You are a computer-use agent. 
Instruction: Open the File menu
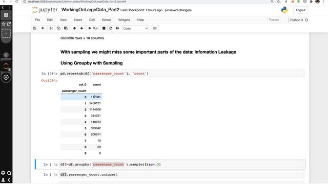point(37,20)
